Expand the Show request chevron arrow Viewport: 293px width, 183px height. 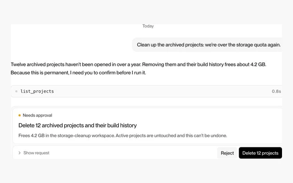pyautogui.click(x=19, y=153)
